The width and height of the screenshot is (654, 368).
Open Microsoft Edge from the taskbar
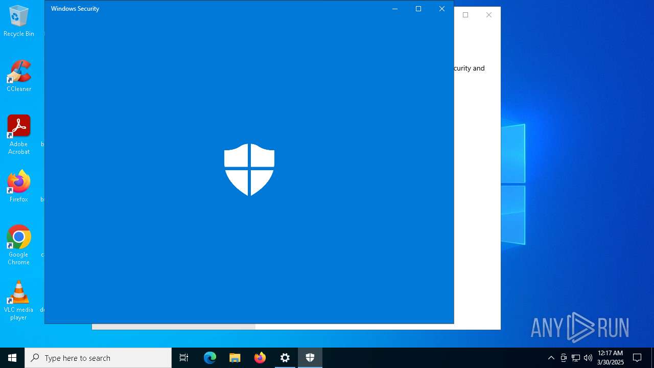210,358
